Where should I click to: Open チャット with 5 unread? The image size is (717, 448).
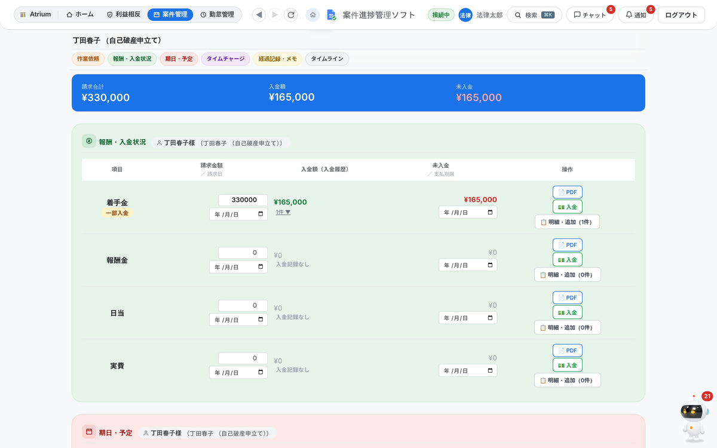click(x=589, y=15)
